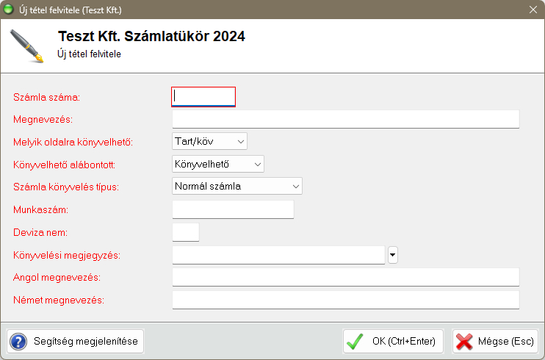545x360 pixels.
Task: Focus the Számla száma input field
Action: point(203,96)
